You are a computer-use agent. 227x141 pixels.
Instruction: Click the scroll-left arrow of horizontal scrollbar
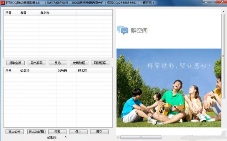(118, 137)
